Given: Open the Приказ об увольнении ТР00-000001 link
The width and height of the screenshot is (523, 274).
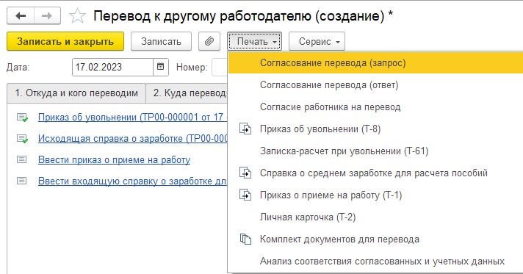Looking at the screenshot, I should [x=132, y=117].
